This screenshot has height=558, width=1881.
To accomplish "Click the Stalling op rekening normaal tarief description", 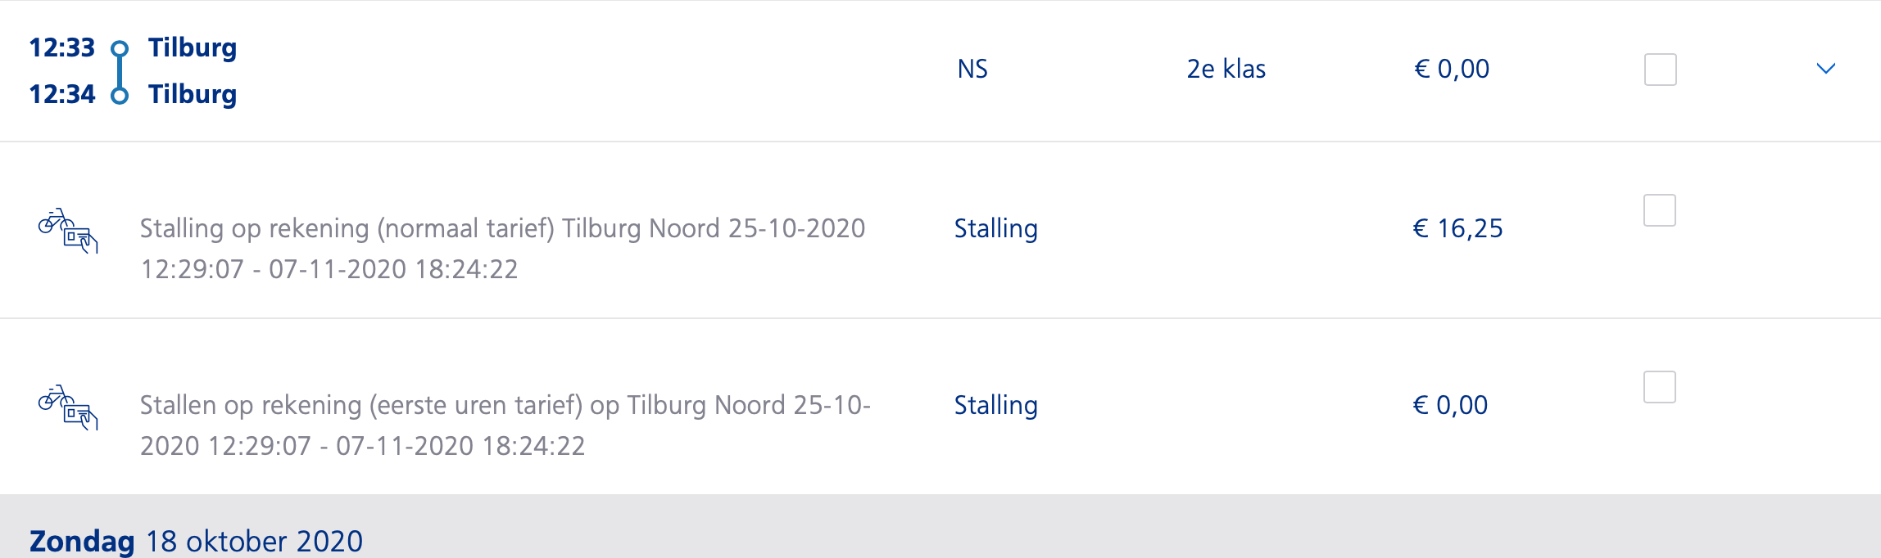I will click(502, 249).
